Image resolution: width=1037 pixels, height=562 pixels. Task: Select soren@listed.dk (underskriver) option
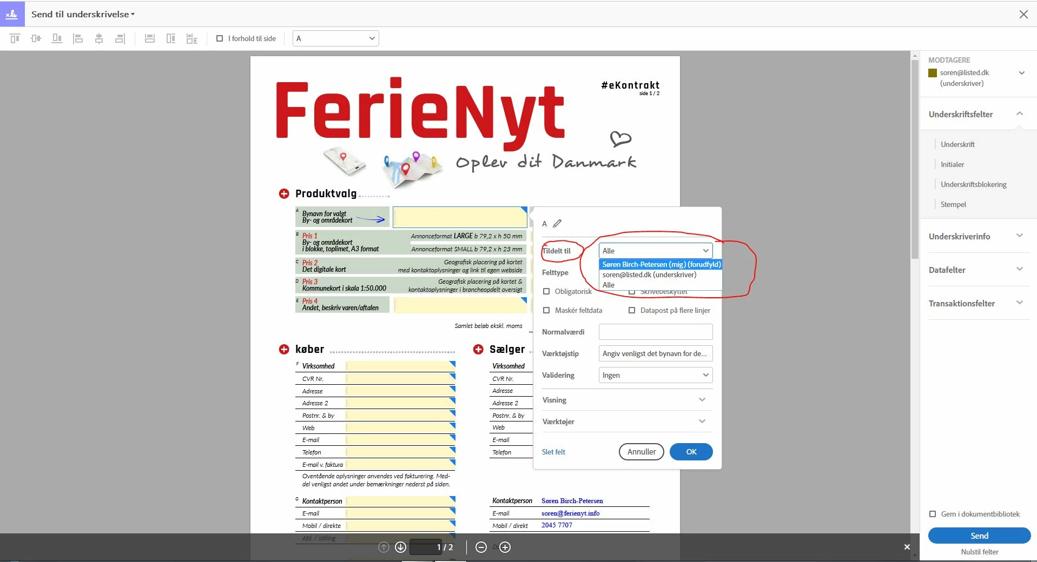(x=660, y=275)
